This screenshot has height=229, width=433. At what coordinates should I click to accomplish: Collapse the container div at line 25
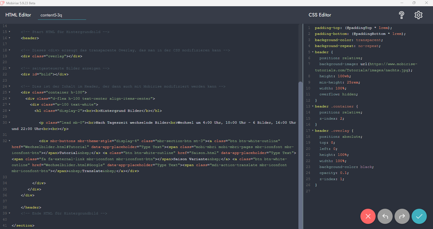coord(9,92)
